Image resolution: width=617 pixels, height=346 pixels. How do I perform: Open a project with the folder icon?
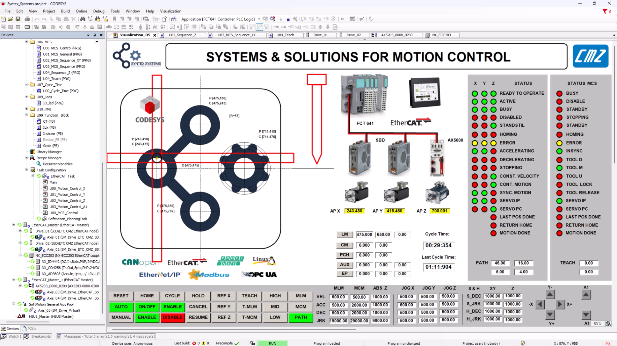(x=10, y=19)
